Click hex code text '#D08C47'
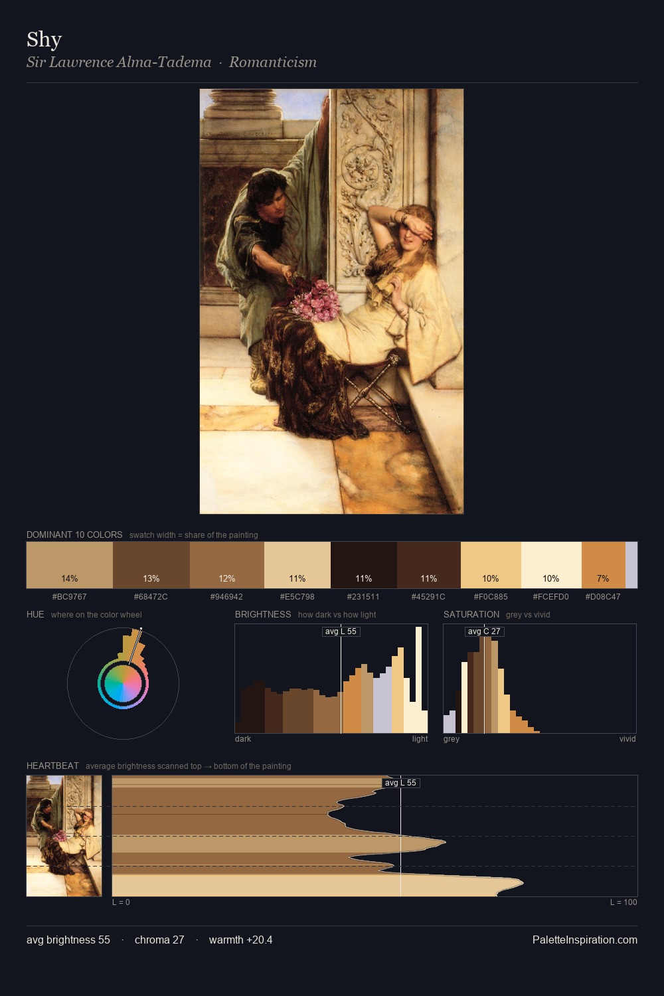The image size is (664, 996). [x=603, y=596]
